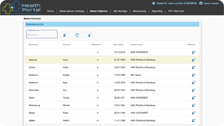Open the Meine aktiven Verträge tab
This screenshot has width=224, height=126.
point(71,11)
